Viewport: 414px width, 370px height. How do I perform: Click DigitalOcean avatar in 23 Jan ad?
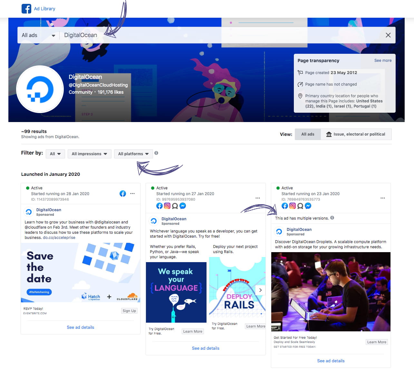279,232
